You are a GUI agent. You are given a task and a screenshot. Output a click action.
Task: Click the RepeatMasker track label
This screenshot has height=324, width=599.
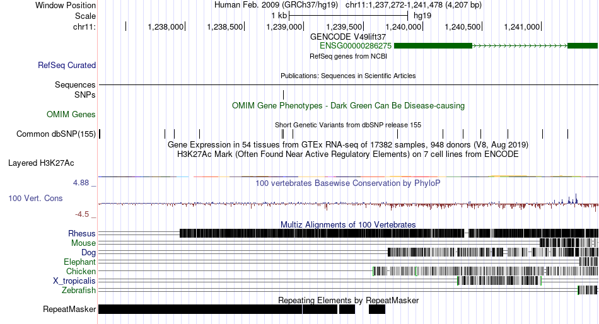[x=69, y=309]
